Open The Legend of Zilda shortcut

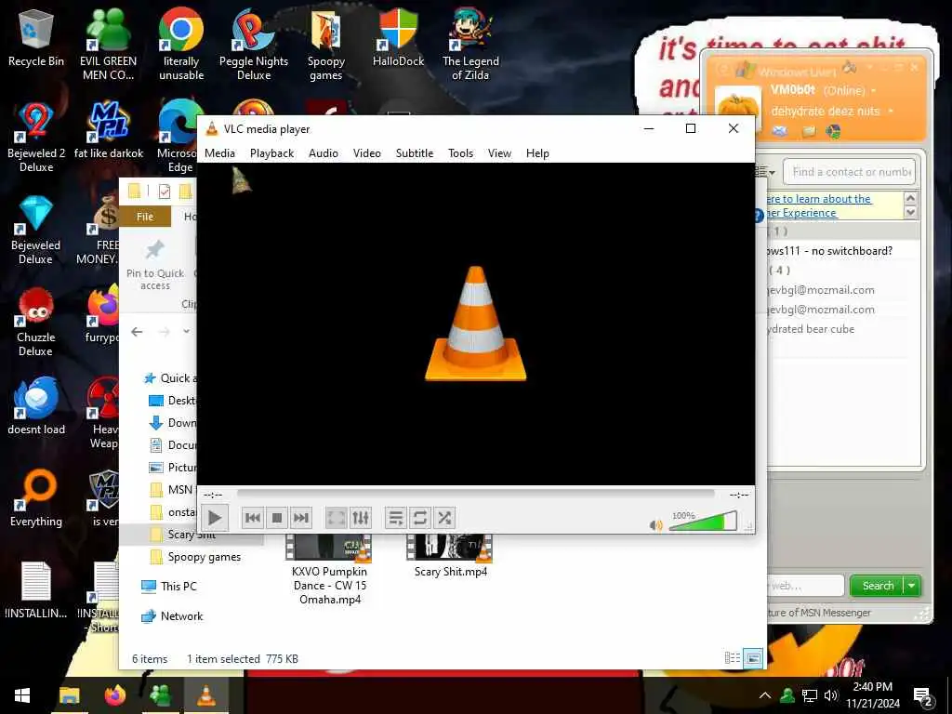tap(470, 44)
